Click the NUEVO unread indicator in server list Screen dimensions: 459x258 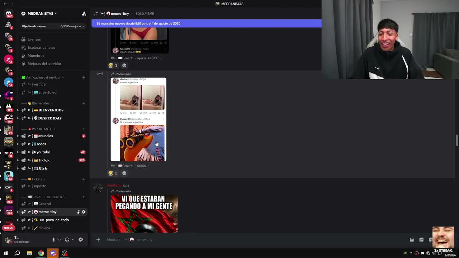pos(9,228)
